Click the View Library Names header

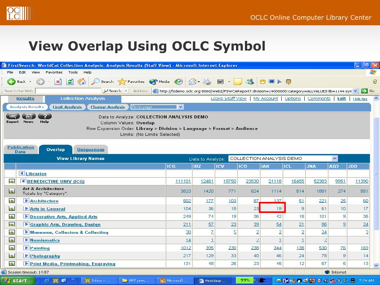pos(81,158)
